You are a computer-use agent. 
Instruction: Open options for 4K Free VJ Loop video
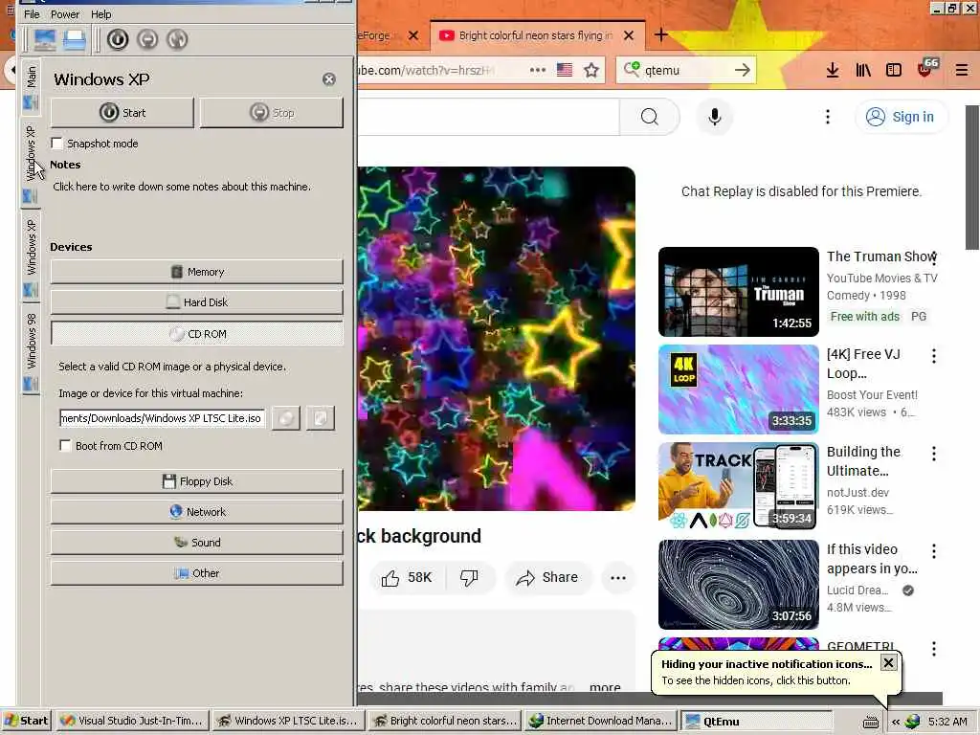click(x=934, y=356)
